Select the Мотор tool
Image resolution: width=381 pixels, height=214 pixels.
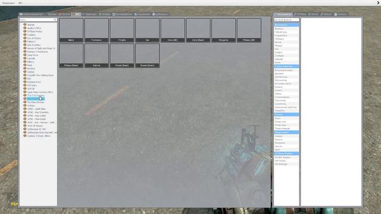pyautogui.click(x=286, y=42)
